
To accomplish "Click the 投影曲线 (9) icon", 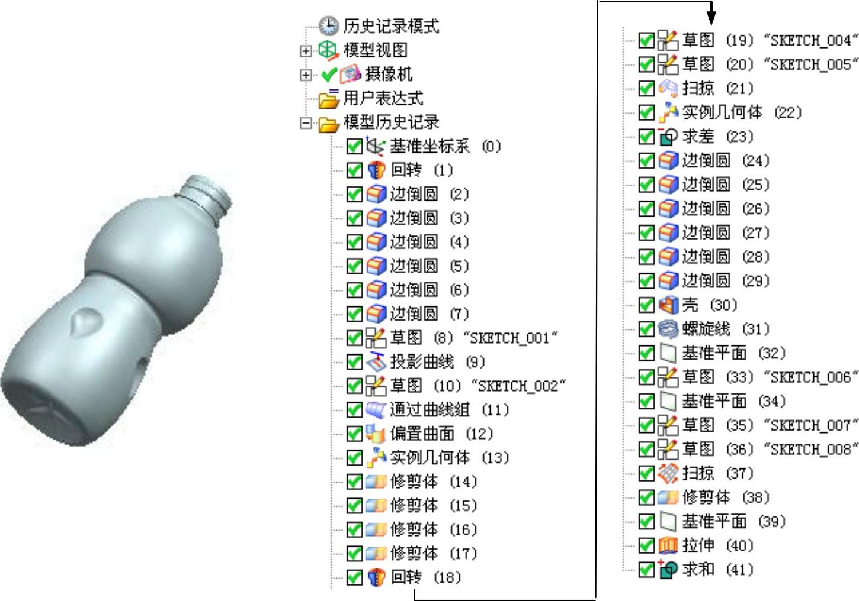I will pos(376,362).
